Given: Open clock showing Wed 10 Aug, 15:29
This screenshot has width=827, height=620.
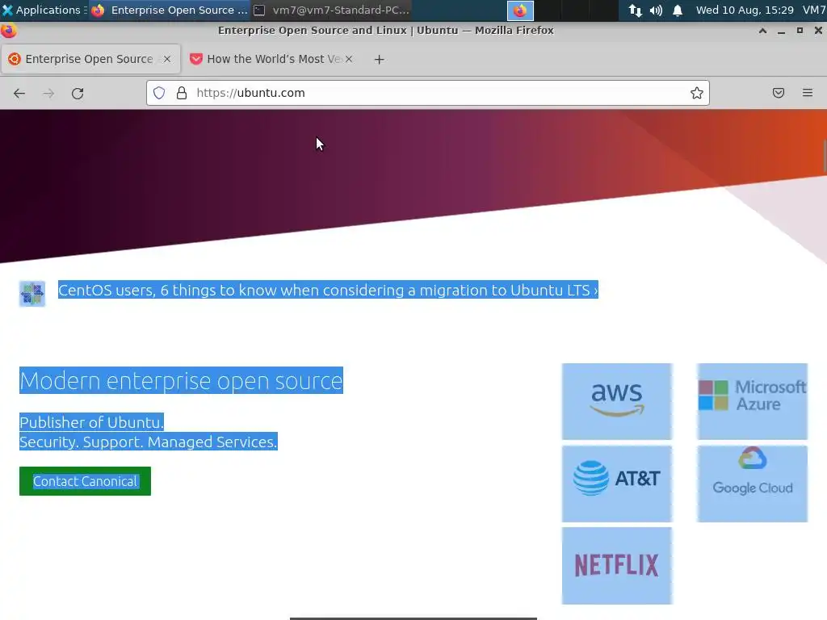Looking at the screenshot, I should click(x=745, y=10).
